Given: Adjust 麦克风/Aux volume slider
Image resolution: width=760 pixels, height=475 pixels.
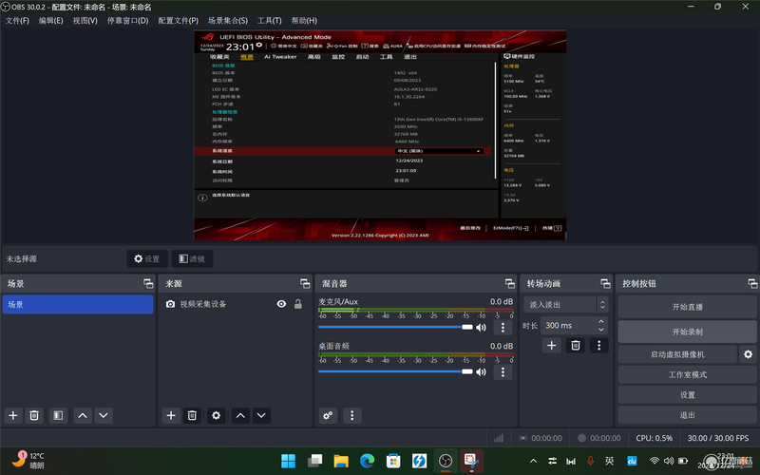Looking at the screenshot, I should (395, 327).
